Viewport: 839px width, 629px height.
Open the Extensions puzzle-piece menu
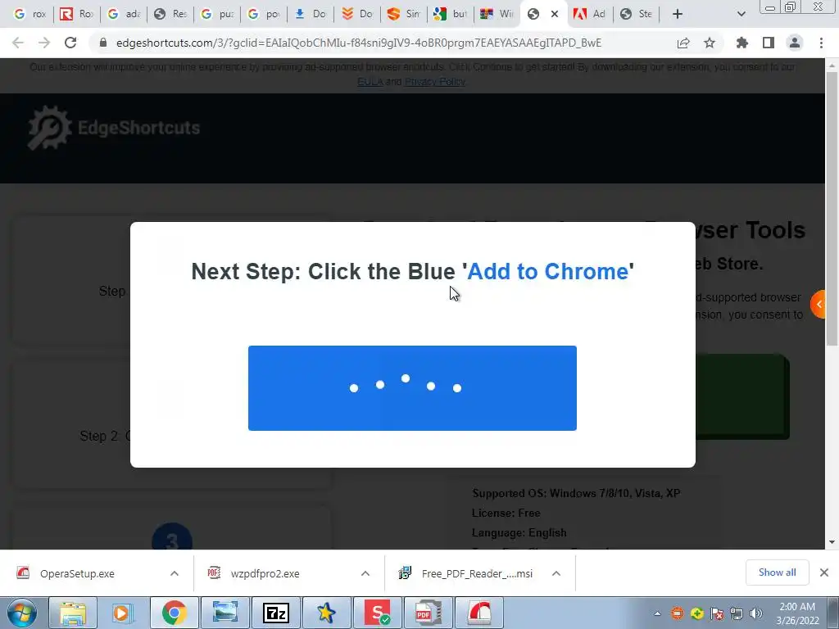coord(742,43)
